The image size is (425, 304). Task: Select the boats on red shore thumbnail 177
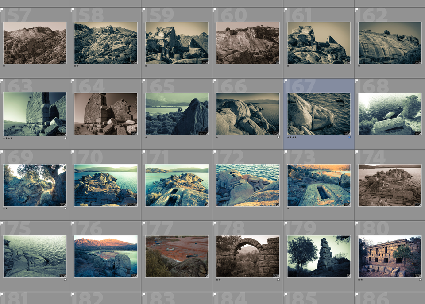point(177,257)
